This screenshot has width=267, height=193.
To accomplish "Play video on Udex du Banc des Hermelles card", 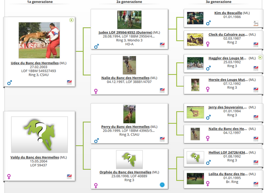I will (72, 20).
